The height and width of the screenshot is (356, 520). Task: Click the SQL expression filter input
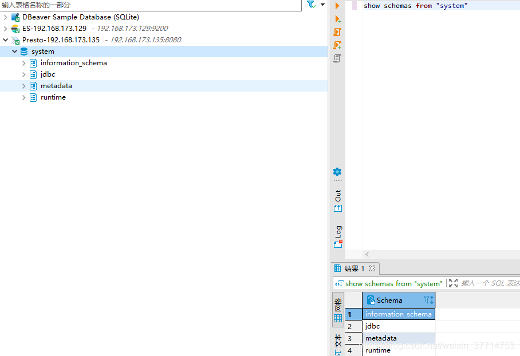(490, 283)
